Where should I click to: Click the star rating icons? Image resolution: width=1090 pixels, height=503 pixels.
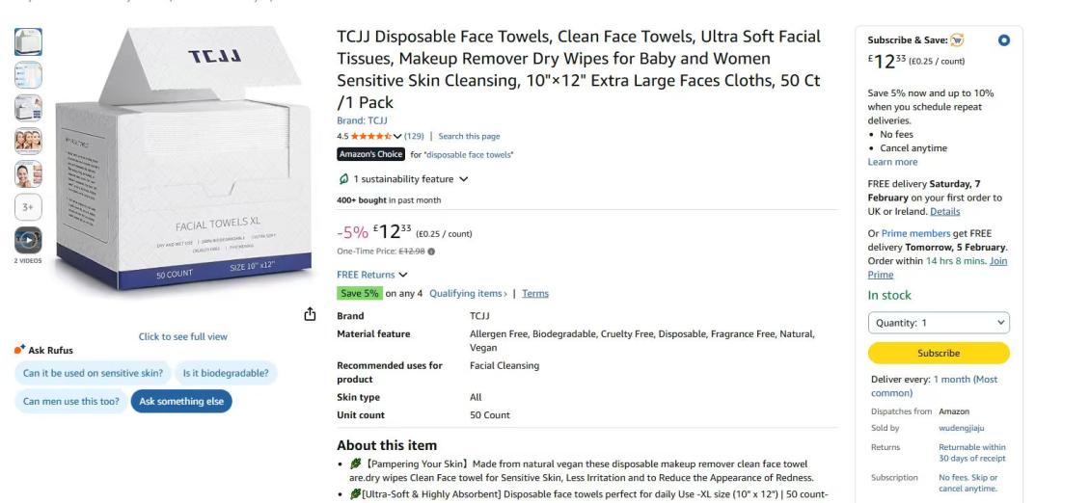click(x=370, y=136)
